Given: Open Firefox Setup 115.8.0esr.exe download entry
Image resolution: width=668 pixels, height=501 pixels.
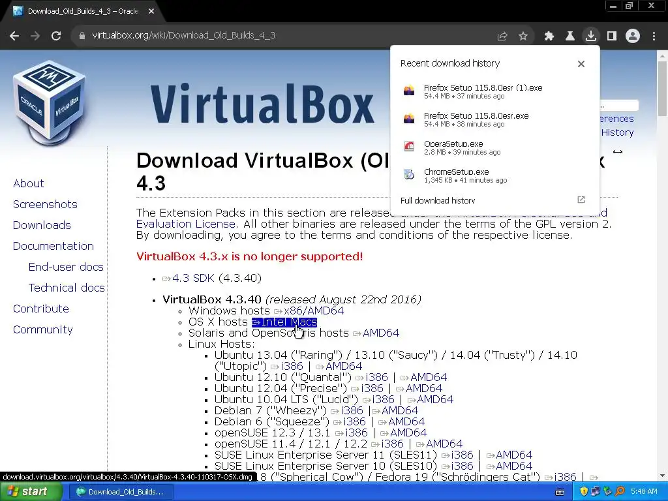Looking at the screenshot, I should point(494,119).
